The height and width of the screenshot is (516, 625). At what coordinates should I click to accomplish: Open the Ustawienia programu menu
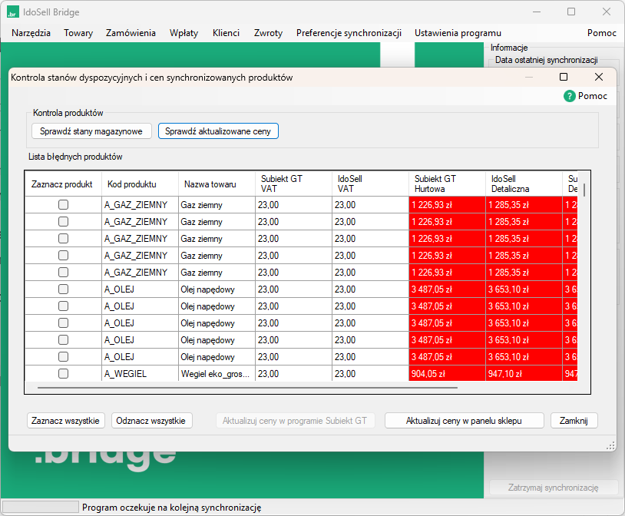point(458,33)
